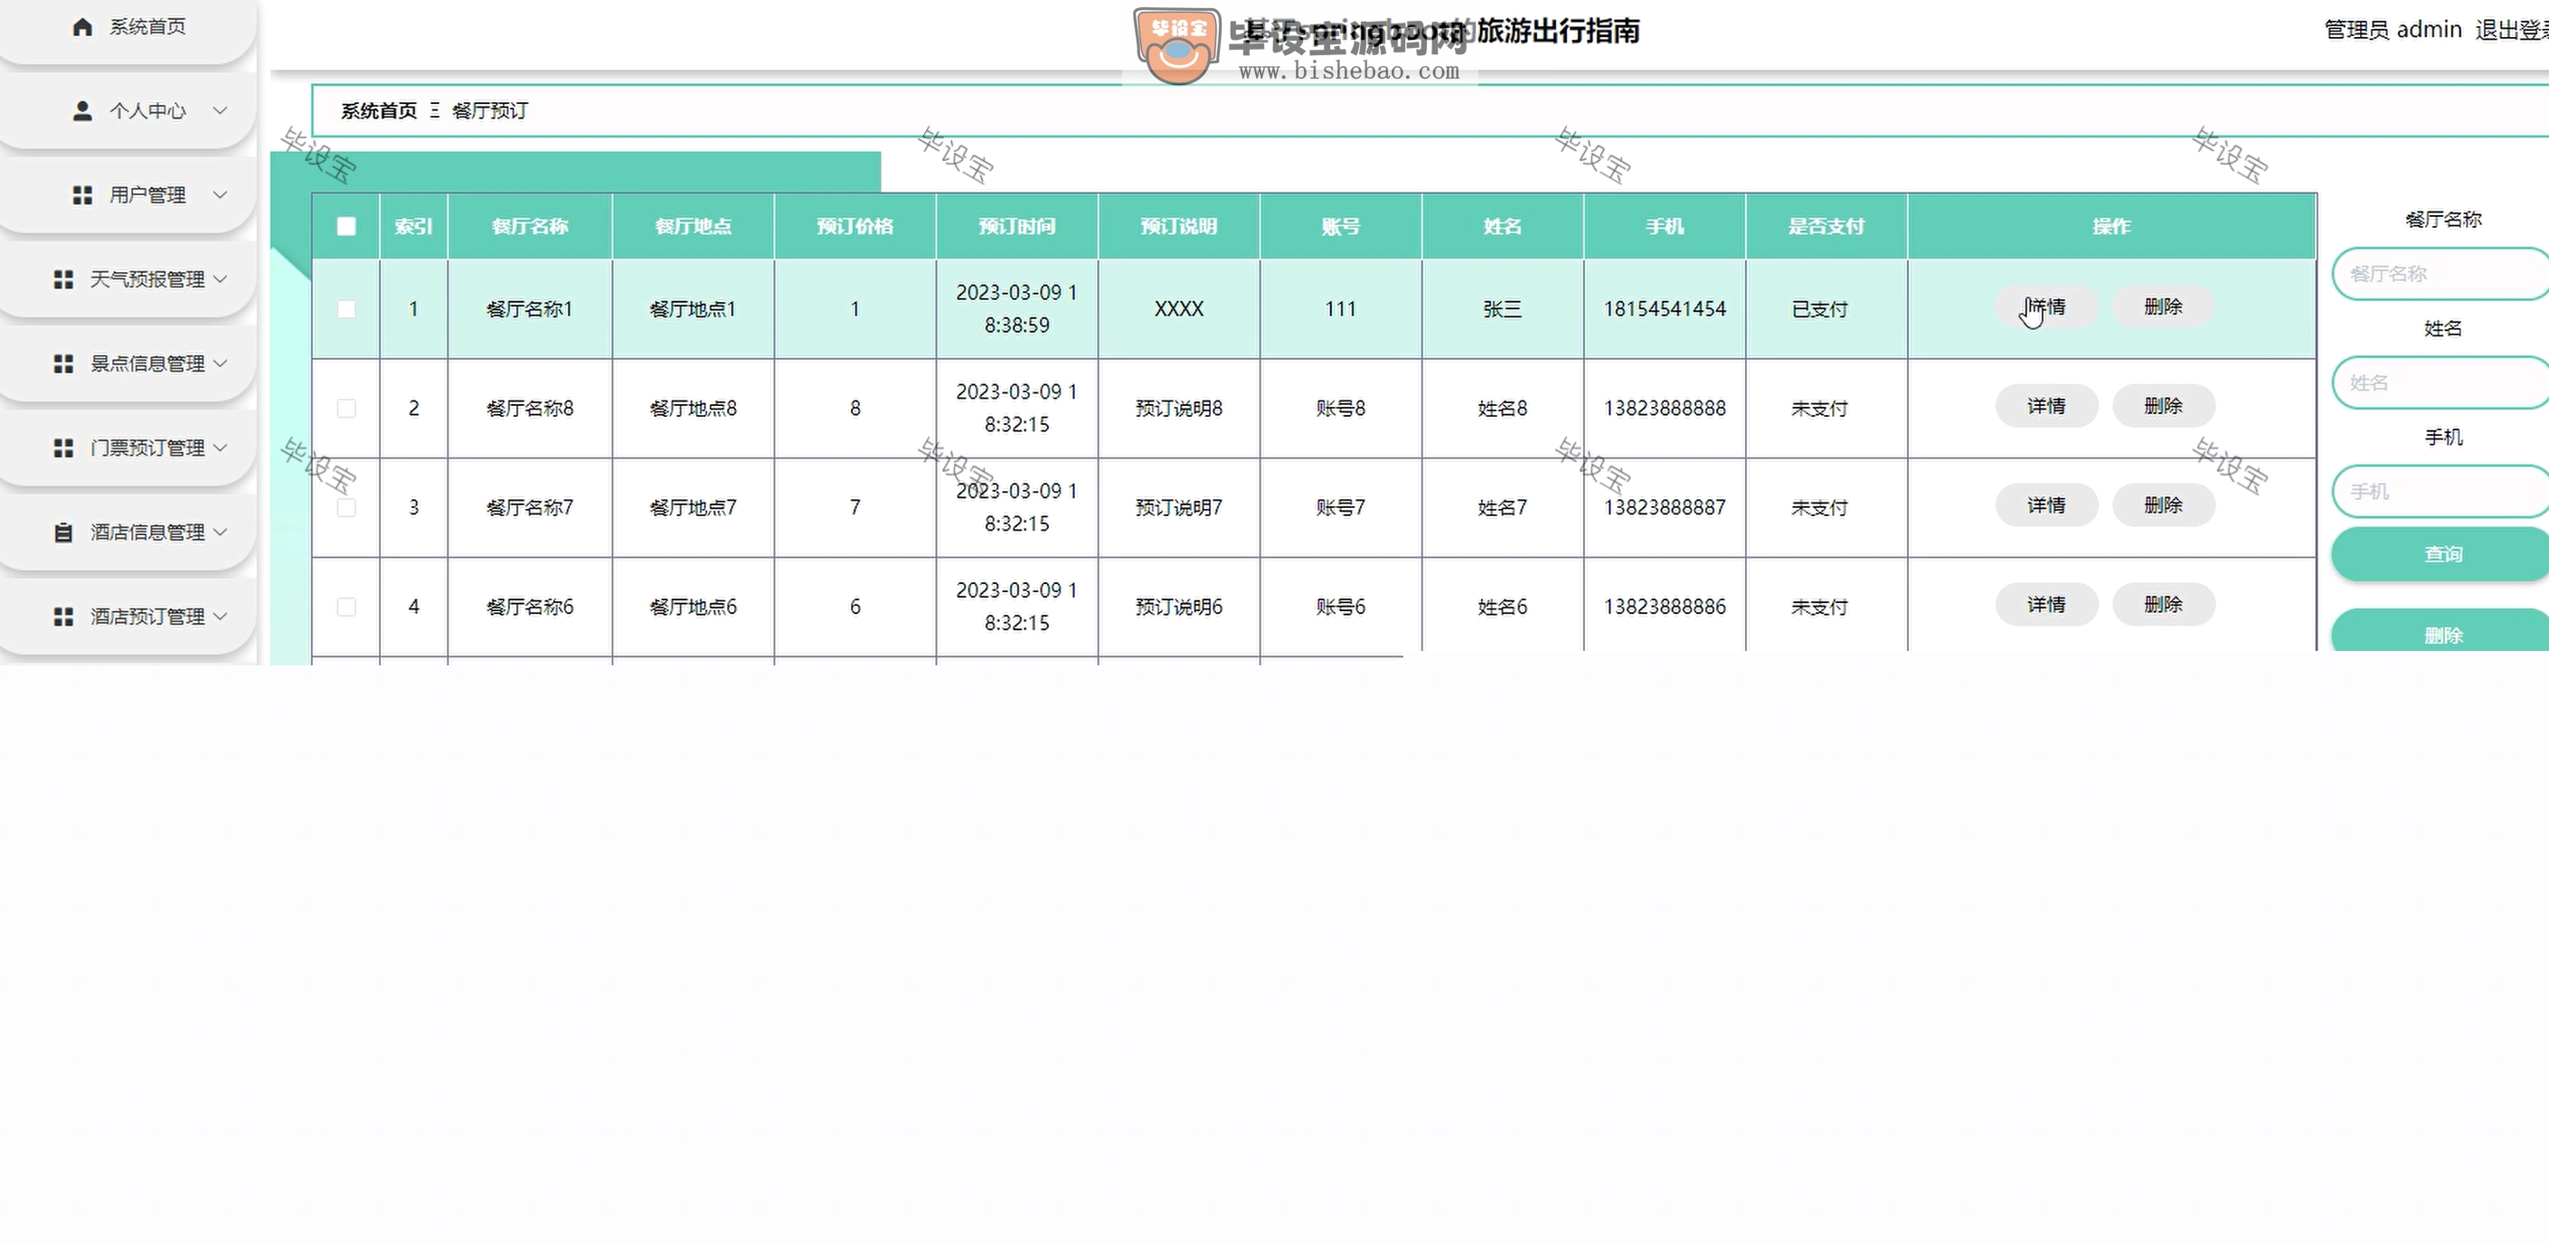The width and height of the screenshot is (2549, 1243).
Task: Open the 系统首页 breadcrumb link
Action: tap(379, 111)
